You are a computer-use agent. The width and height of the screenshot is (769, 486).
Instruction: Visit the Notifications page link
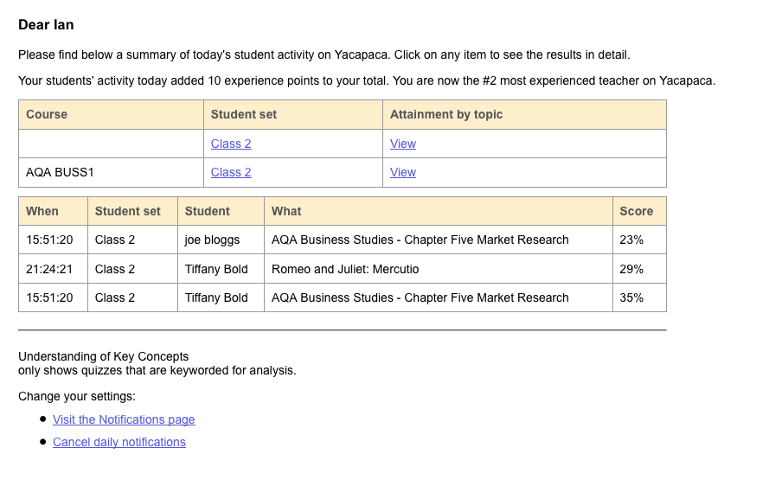click(x=124, y=419)
